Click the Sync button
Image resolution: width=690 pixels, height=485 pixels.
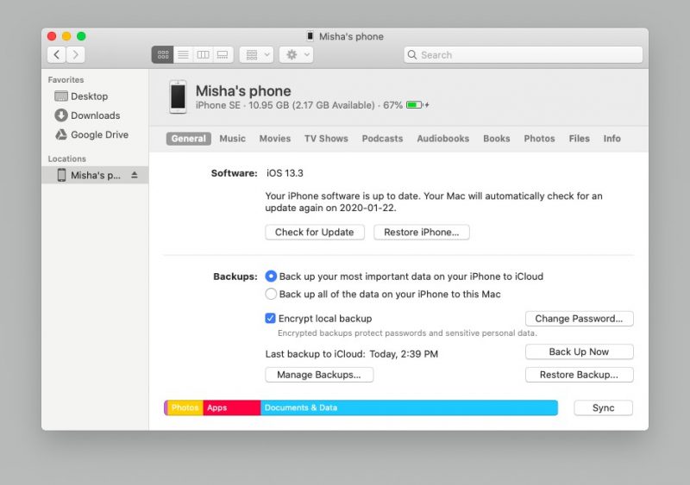point(603,407)
